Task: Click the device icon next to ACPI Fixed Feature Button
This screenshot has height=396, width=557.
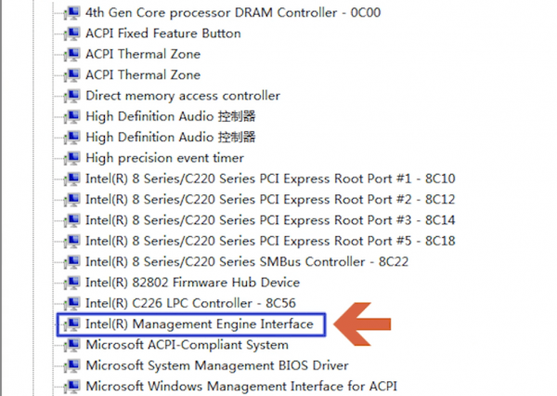Action: point(72,33)
